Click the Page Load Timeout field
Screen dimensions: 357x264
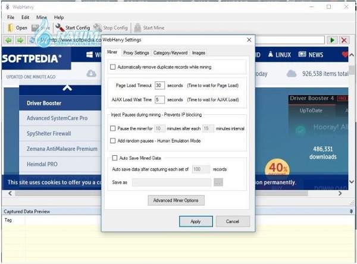[x=159, y=86]
